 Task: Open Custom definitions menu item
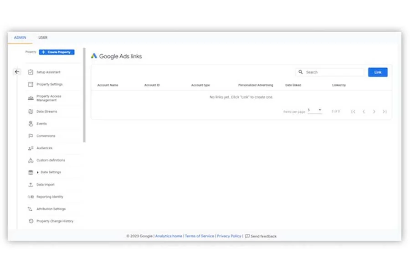[51, 160]
